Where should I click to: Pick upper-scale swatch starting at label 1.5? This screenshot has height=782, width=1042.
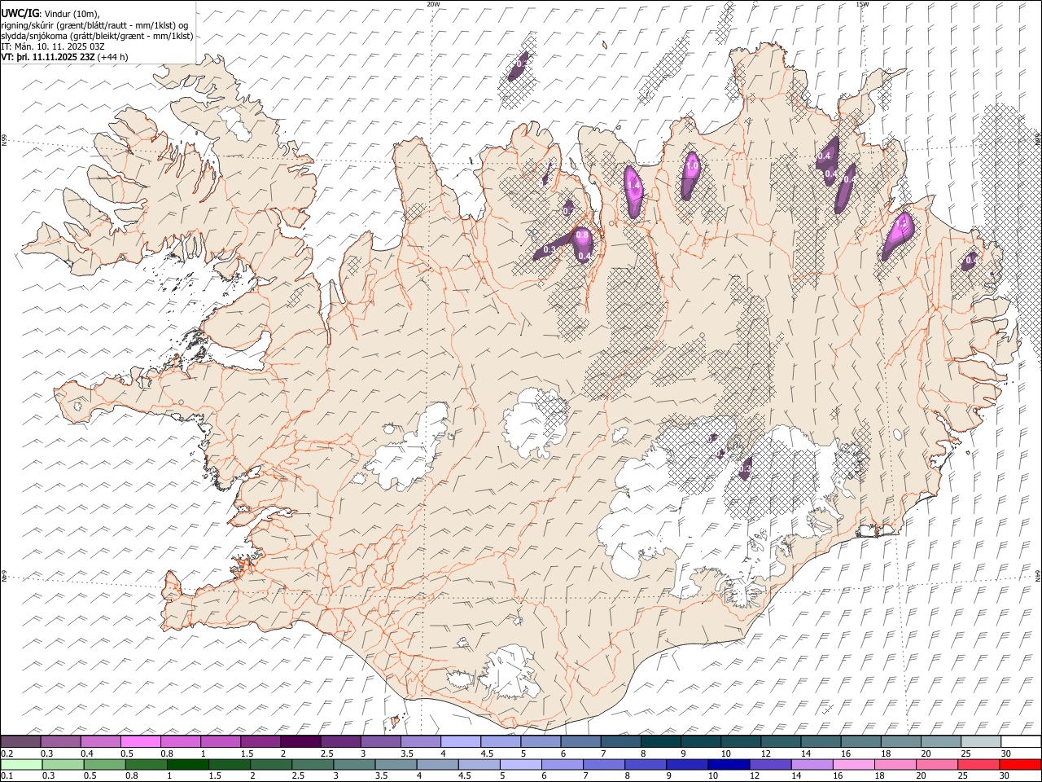(260, 741)
